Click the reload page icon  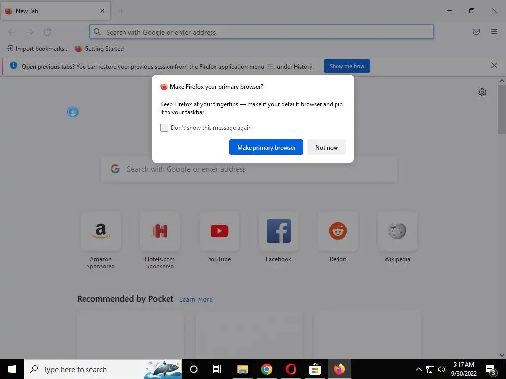click(x=47, y=32)
